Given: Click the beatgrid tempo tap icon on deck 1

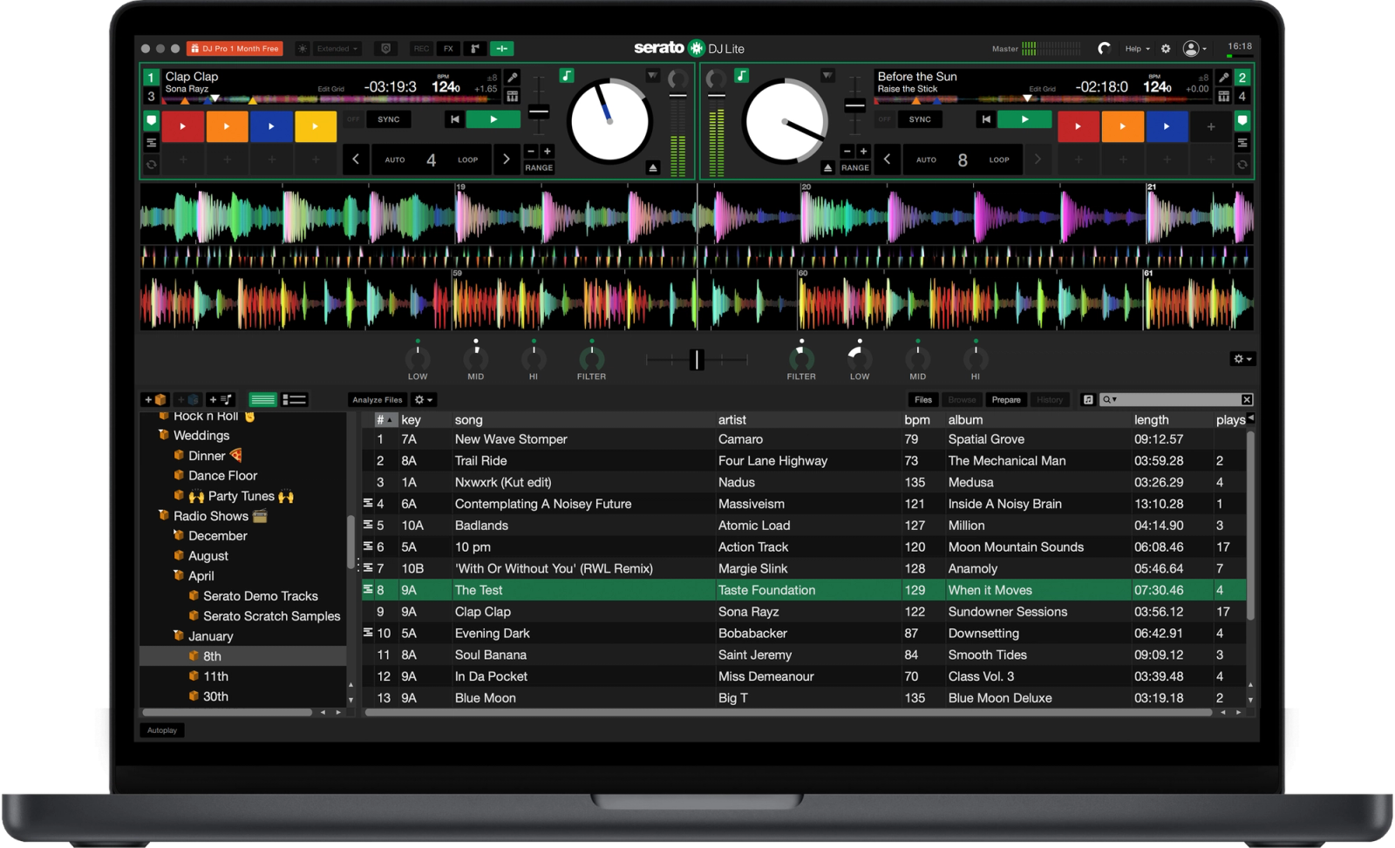Looking at the screenshot, I should pos(513,78).
